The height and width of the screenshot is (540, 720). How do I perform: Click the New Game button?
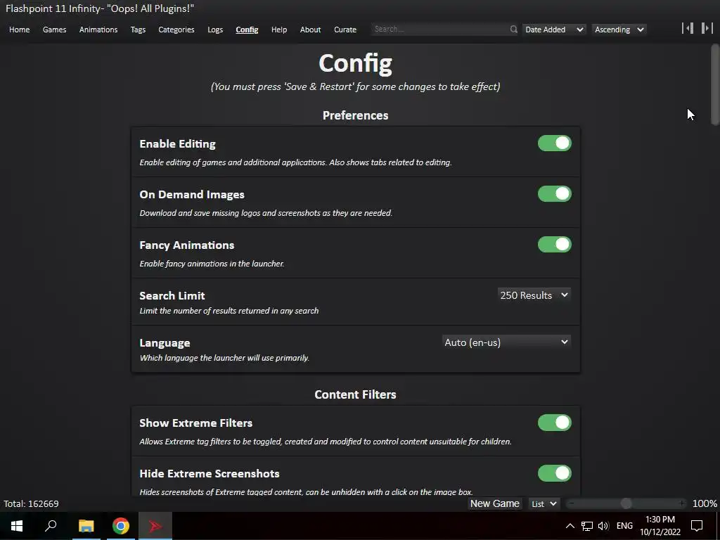pos(494,503)
